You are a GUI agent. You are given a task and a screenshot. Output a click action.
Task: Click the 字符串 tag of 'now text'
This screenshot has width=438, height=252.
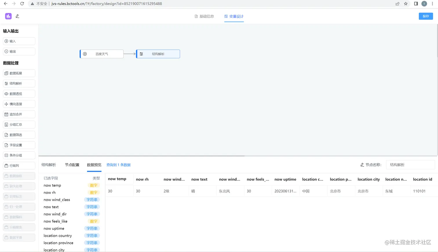pyautogui.click(x=92, y=207)
